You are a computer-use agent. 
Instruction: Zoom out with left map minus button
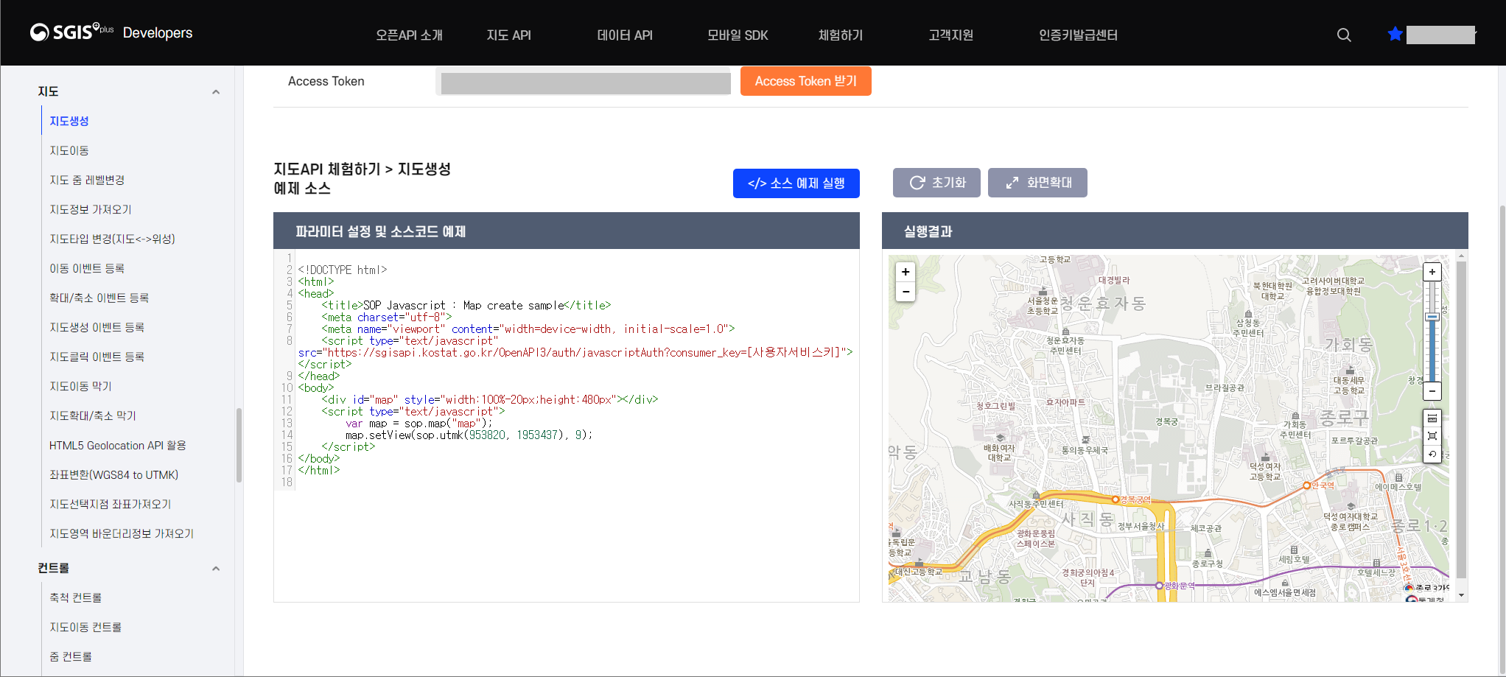[906, 292]
